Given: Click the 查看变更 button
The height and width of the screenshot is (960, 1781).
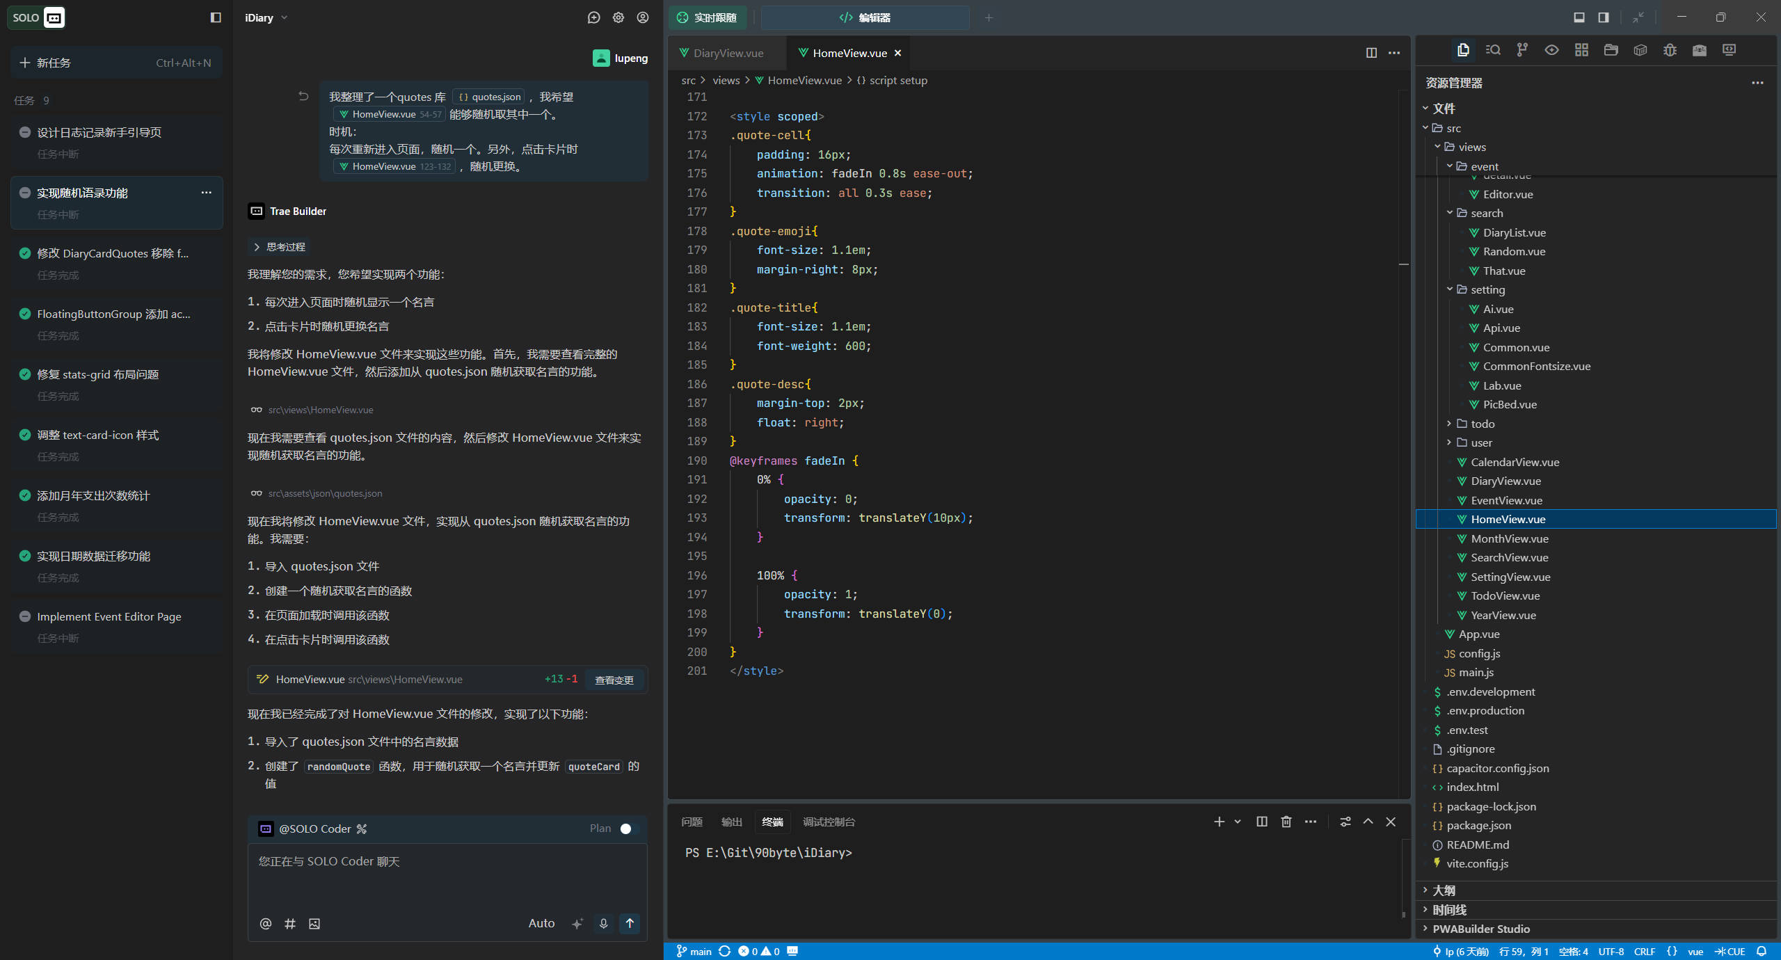Looking at the screenshot, I should [x=614, y=680].
